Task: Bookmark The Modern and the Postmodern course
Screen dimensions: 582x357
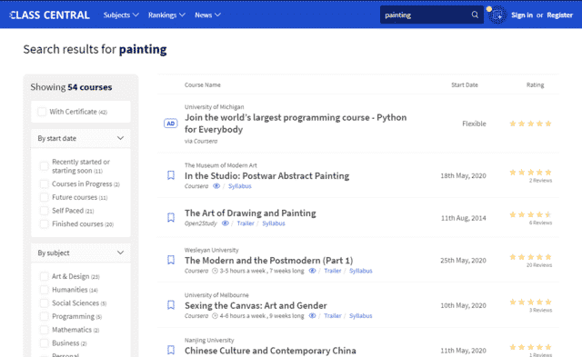Action: (171, 260)
